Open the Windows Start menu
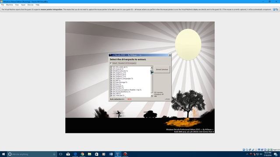This screenshot has height=157, width=280. click(x=3, y=154)
